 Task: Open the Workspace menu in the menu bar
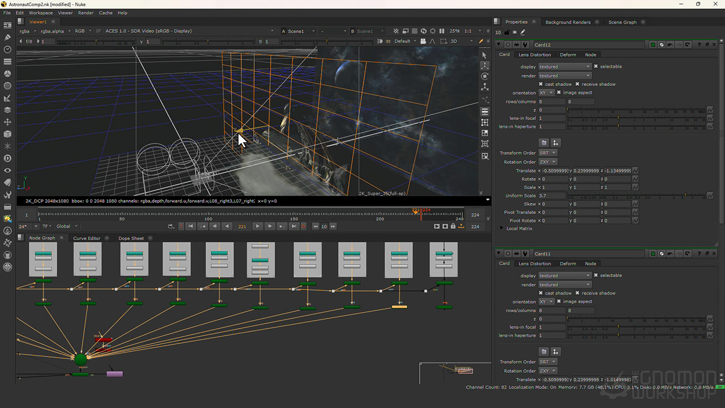40,12
